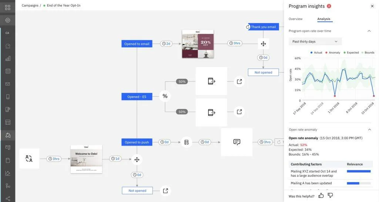Click the exit node after lower 50% branch
This screenshot has width=379, height=202.
pyautogui.click(x=239, y=112)
